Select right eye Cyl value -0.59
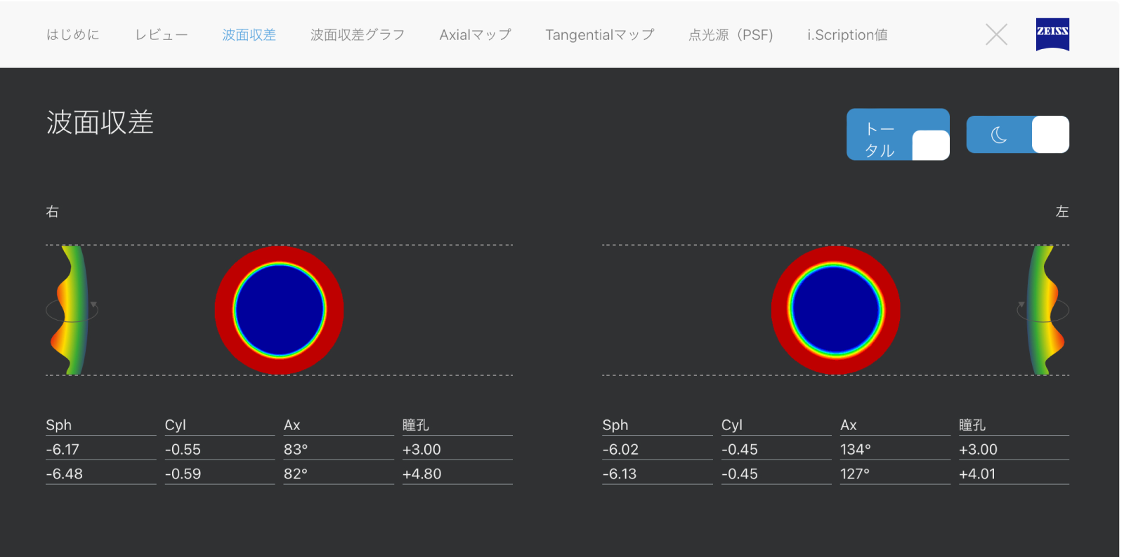This screenshot has height=557, width=1124. pyautogui.click(x=183, y=474)
